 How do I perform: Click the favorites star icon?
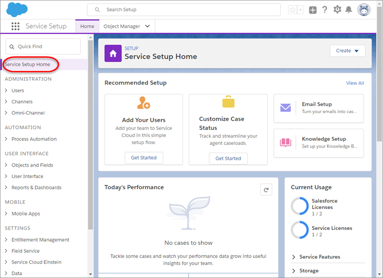click(293, 10)
